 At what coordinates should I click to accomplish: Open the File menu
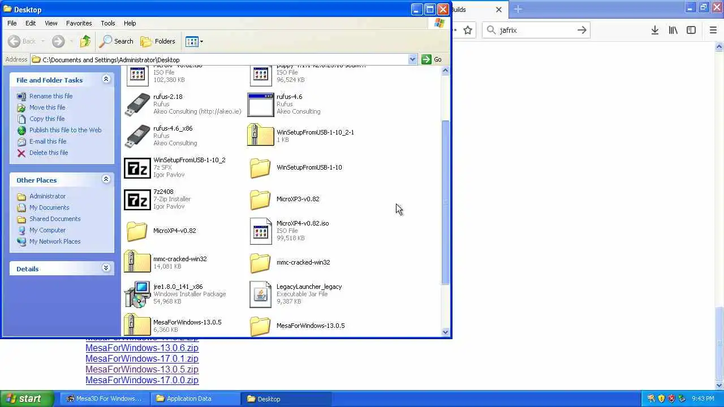[12, 23]
